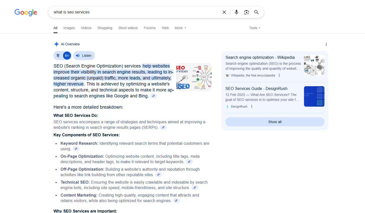Open citation link after On-Page Optimization item
365x213 pixels.
coord(189,162)
